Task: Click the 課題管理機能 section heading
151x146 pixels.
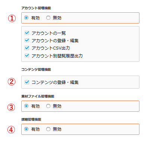Action: point(31,120)
